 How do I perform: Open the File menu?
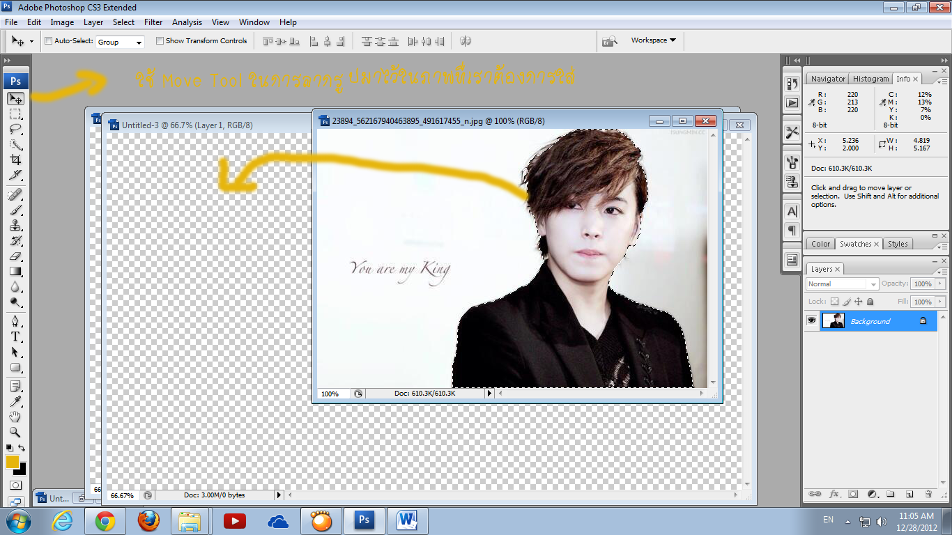[x=11, y=22]
